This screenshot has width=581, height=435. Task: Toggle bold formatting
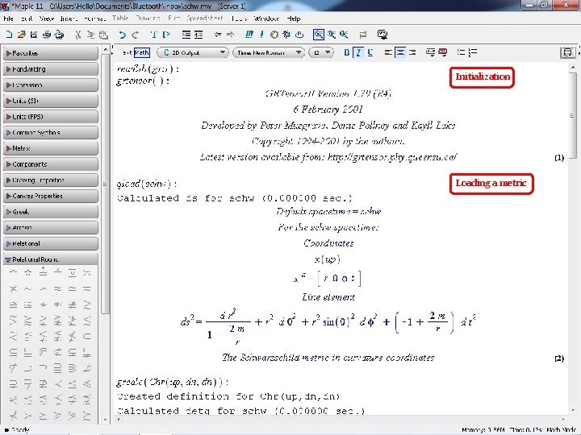pos(346,52)
